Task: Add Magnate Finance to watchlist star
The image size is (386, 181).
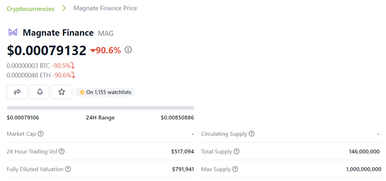Action: click(x=62, y=92)
